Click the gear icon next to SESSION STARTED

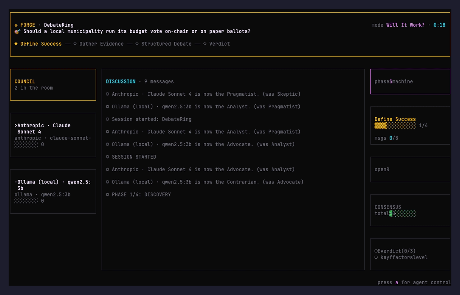click(x=107, y=157)
